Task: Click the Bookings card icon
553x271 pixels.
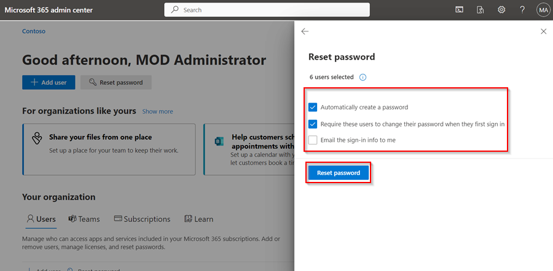Action: point(219,141)
